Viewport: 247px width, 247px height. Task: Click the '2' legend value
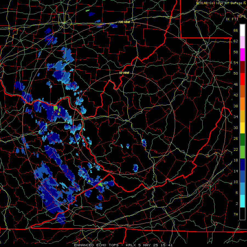click(237, 204)
